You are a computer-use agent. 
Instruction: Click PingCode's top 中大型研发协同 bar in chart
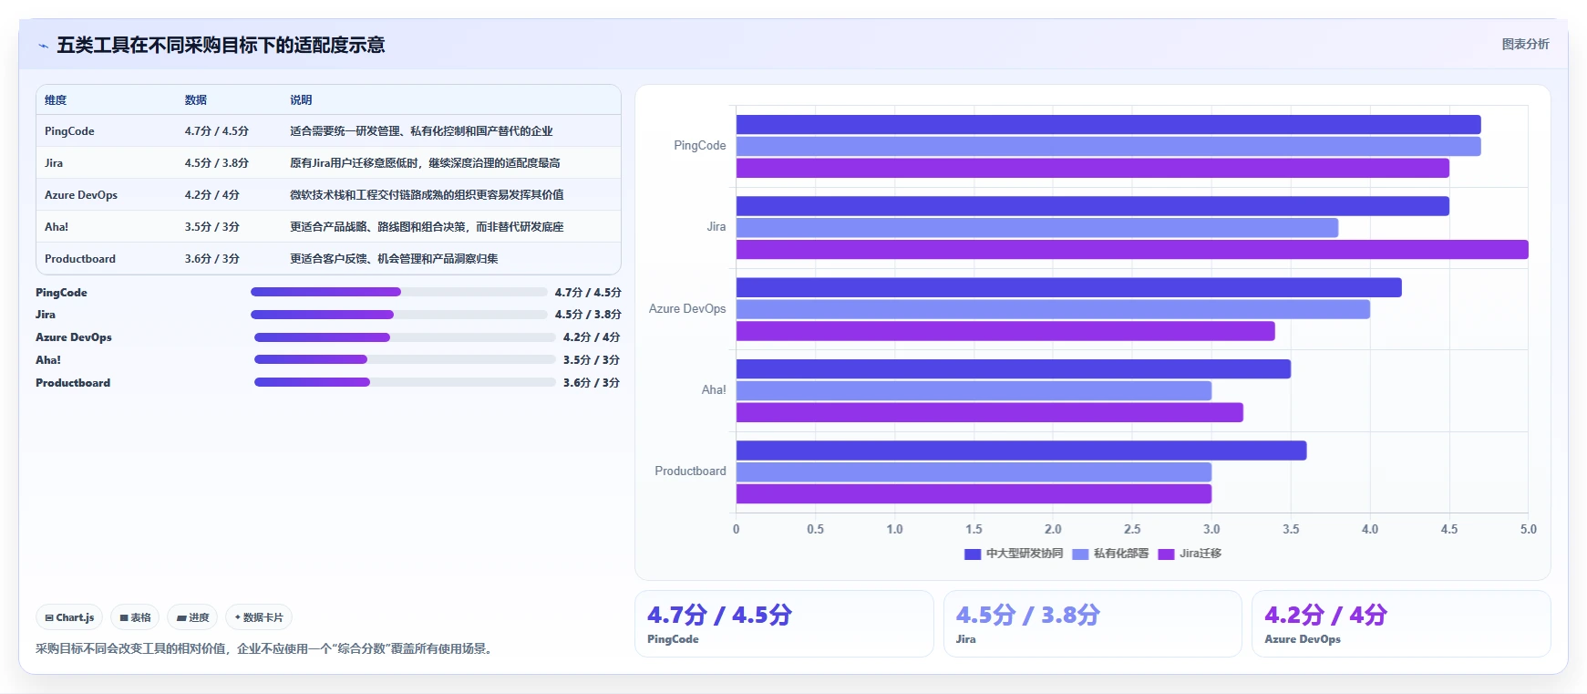[1108, 125]
